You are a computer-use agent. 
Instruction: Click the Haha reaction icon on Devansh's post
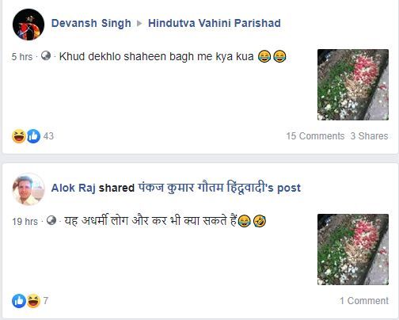(19, 136)
